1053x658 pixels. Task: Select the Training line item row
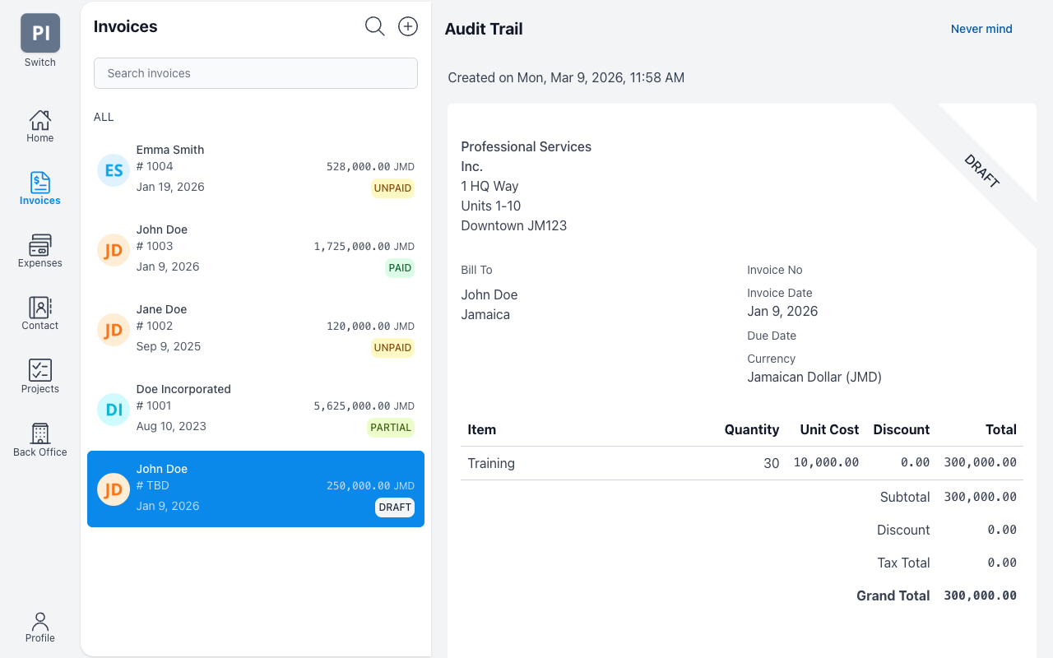coord(740,463)
